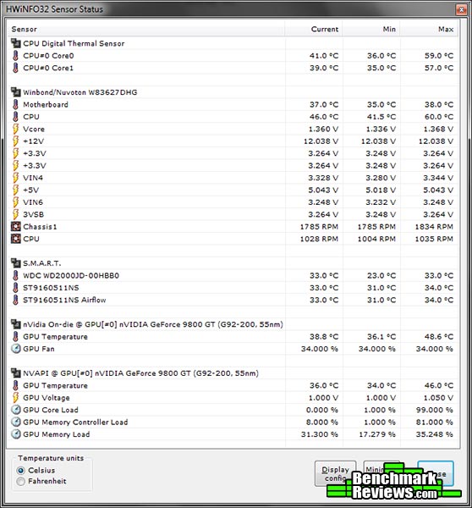Select GPU Memory Controller Load max 81.000 %
The image size is (472, 508).
pyautogui.click(x=434, y=422)
